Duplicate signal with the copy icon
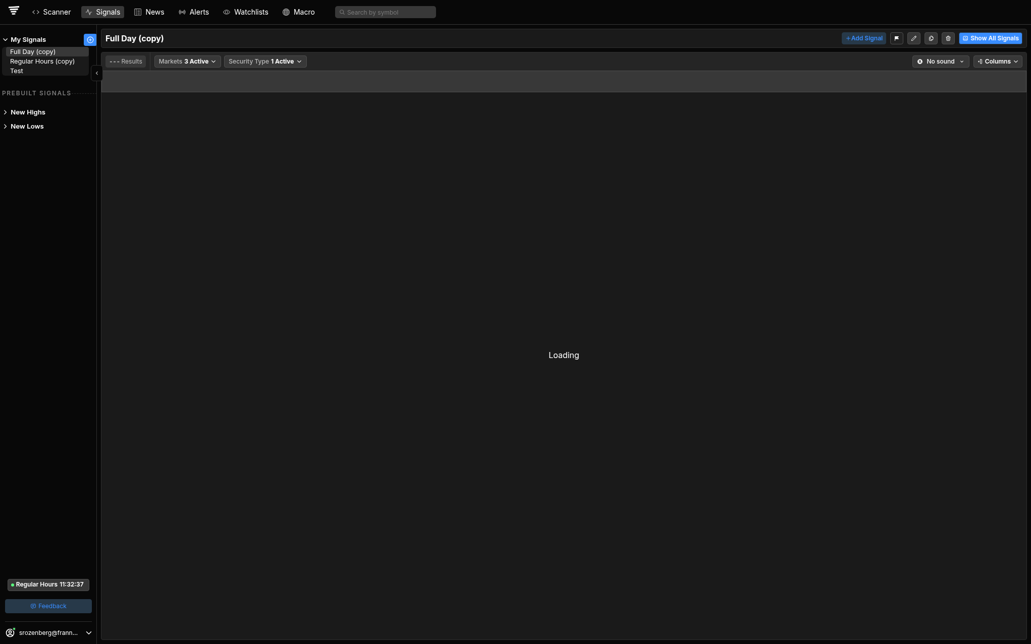Screen dimensions: 1031x644 [x=931, y=38]
